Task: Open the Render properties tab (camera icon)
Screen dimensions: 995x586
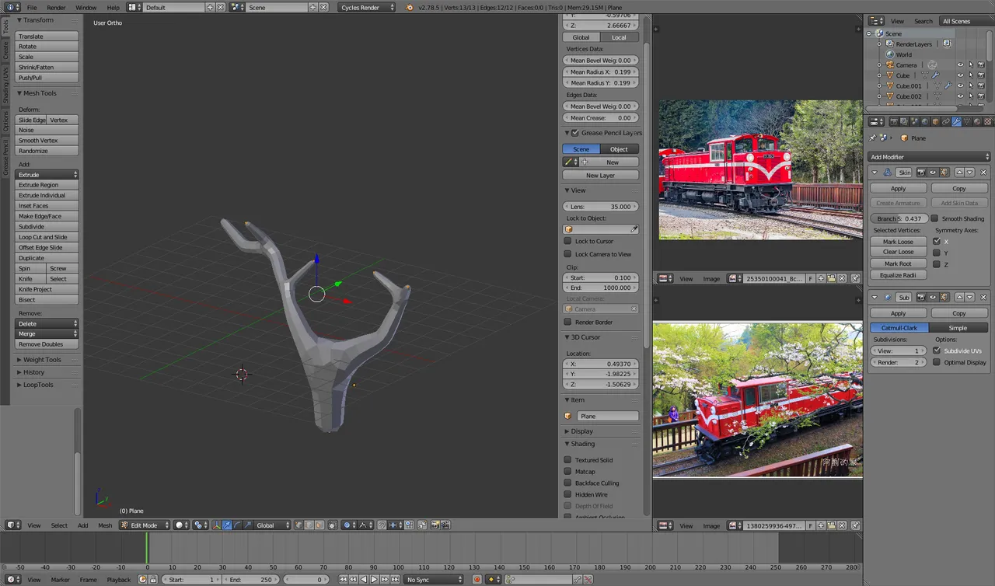Action: tap(894, 121)
